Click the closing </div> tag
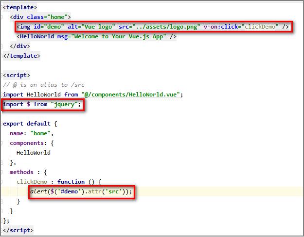Image resolution: width=304 pixels, height=237 pixels. pos(20,46)
